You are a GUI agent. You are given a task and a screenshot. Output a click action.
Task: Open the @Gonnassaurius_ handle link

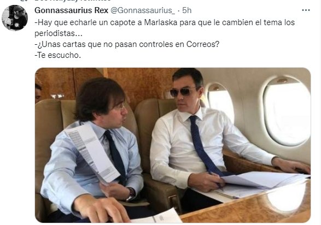143,10
